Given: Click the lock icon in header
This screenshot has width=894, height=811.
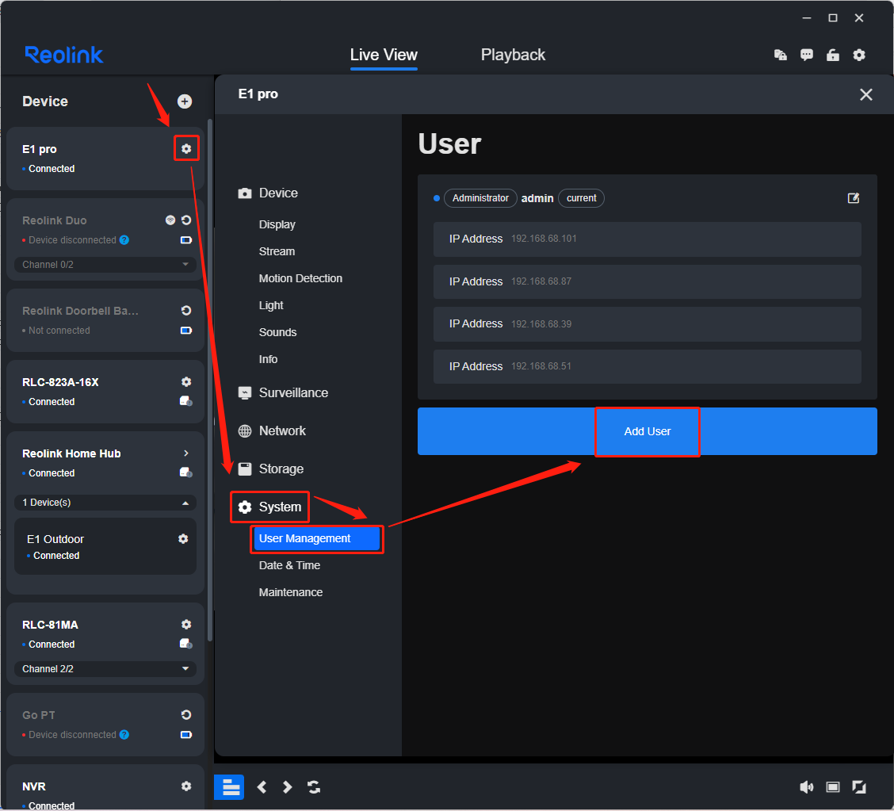Looking at the screenshot, I should 833,55.
